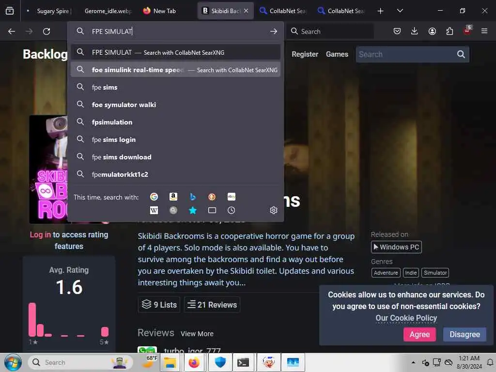Open the Register link
496x372 pixels.
point(305,54)
